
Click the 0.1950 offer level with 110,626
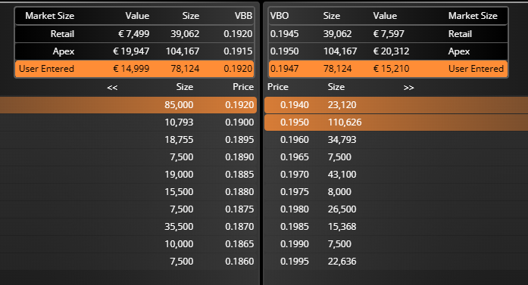[396, 122]
